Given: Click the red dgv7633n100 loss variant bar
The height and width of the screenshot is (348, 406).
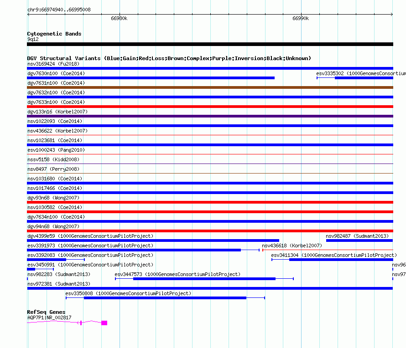Looking at the screenshot, I should (x=210, y=107).
